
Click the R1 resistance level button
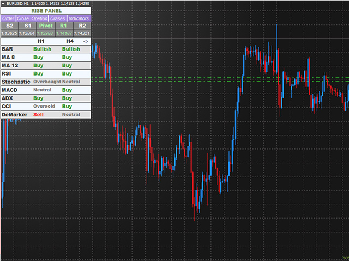(63, 26)
